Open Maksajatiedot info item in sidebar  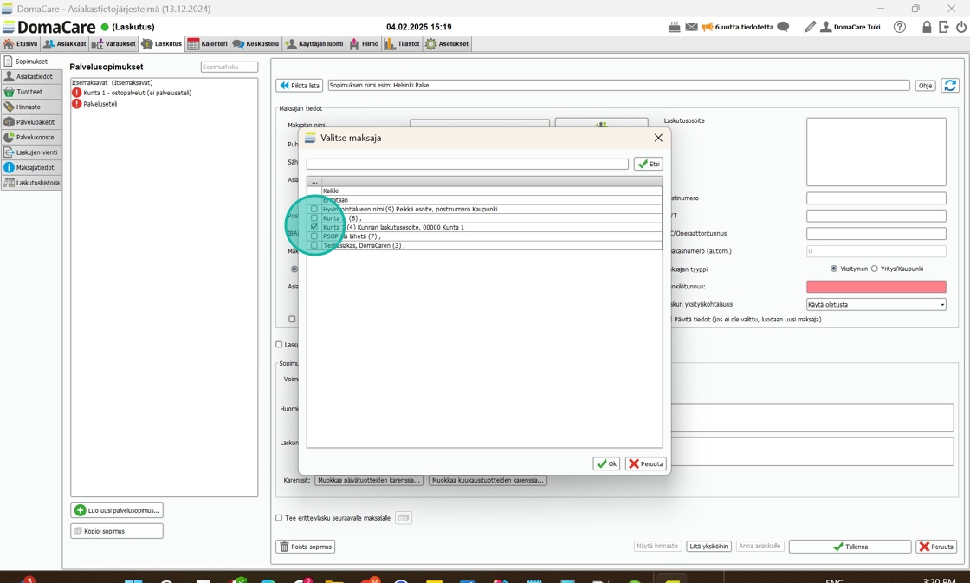[31, 168]
